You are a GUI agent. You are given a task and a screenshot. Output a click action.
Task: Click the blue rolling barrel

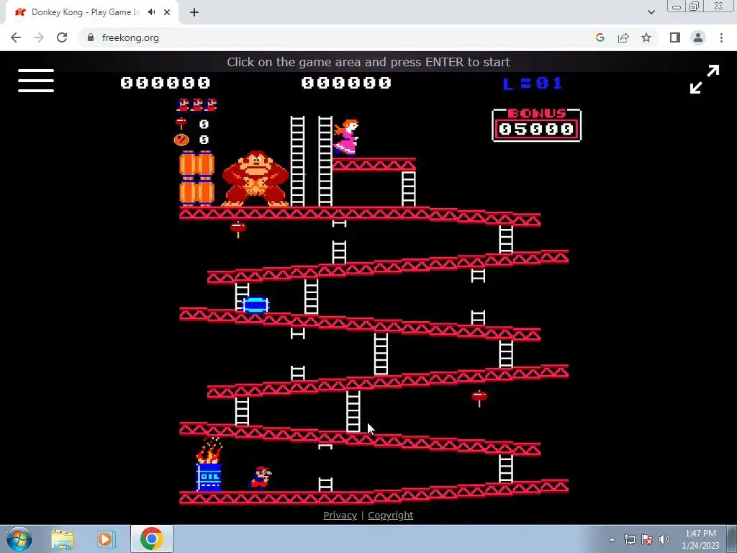tap(256, 305)
